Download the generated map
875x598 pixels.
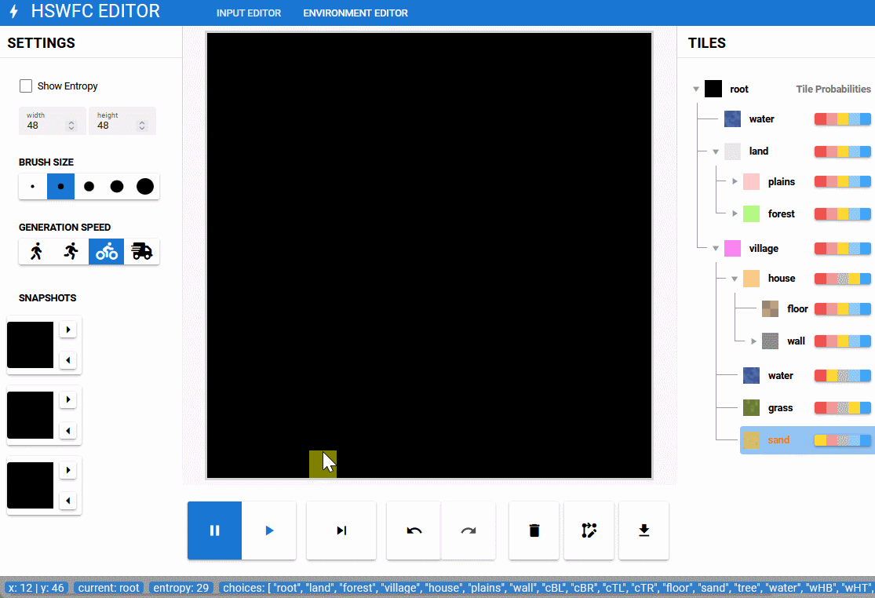tap(643, 531)
